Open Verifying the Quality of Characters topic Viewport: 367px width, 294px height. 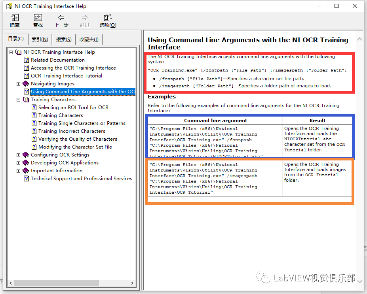tap(78, 139)
